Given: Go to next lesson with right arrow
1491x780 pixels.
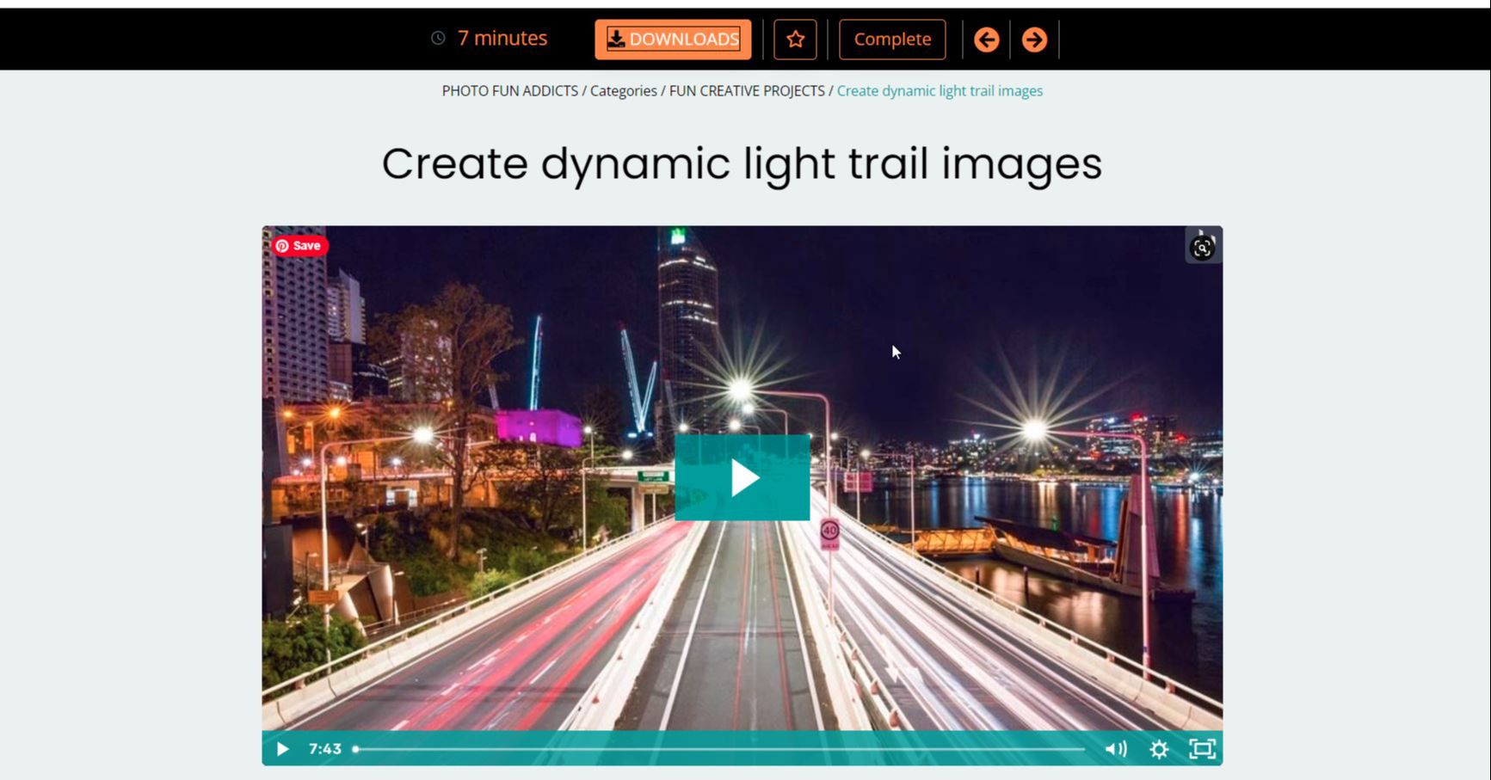Looking at the screenshot, I should [x=1034, y=40].
